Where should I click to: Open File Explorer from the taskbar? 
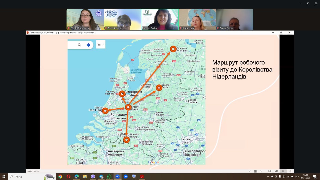click(x=85, y=177)
